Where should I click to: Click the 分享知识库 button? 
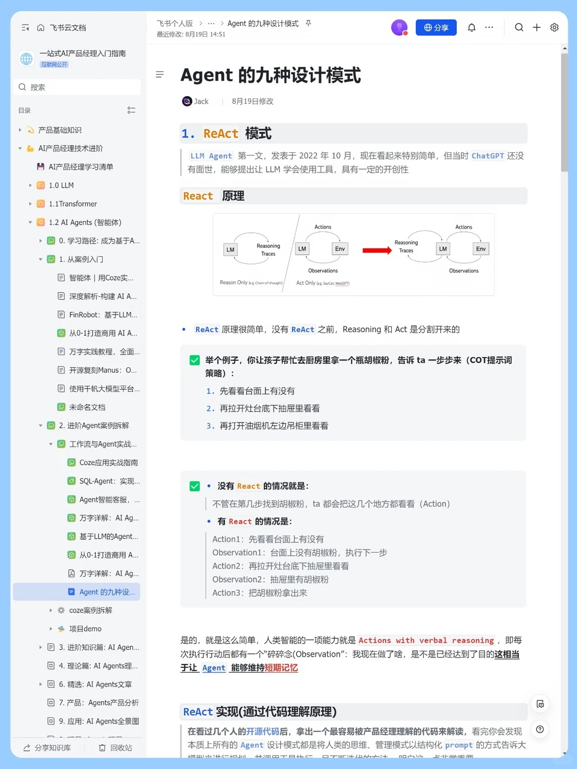47,748
